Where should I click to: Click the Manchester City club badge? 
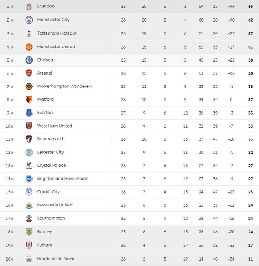point(29,20)
